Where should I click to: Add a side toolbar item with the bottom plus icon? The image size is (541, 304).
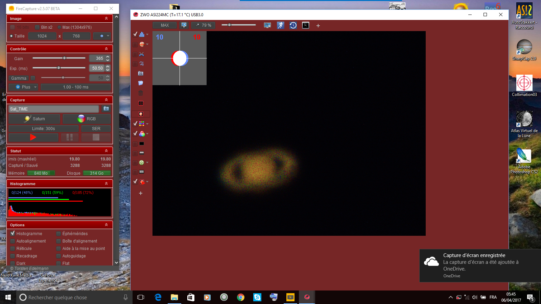pos(141,193)
